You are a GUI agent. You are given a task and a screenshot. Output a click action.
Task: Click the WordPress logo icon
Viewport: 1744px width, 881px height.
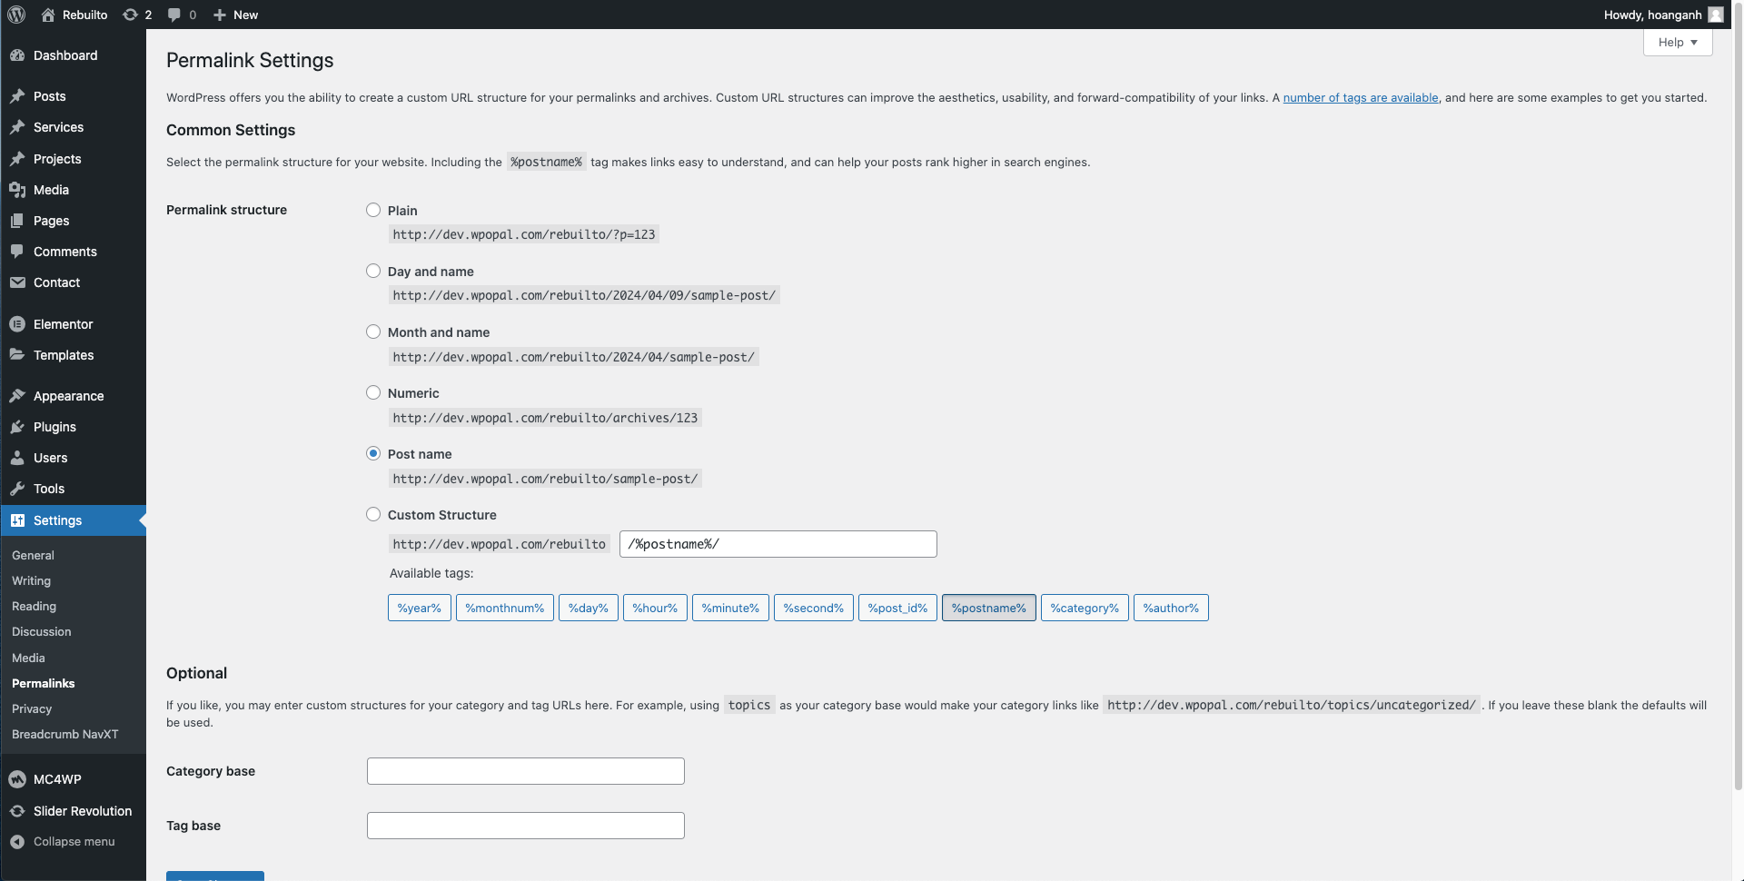point(16,15)
